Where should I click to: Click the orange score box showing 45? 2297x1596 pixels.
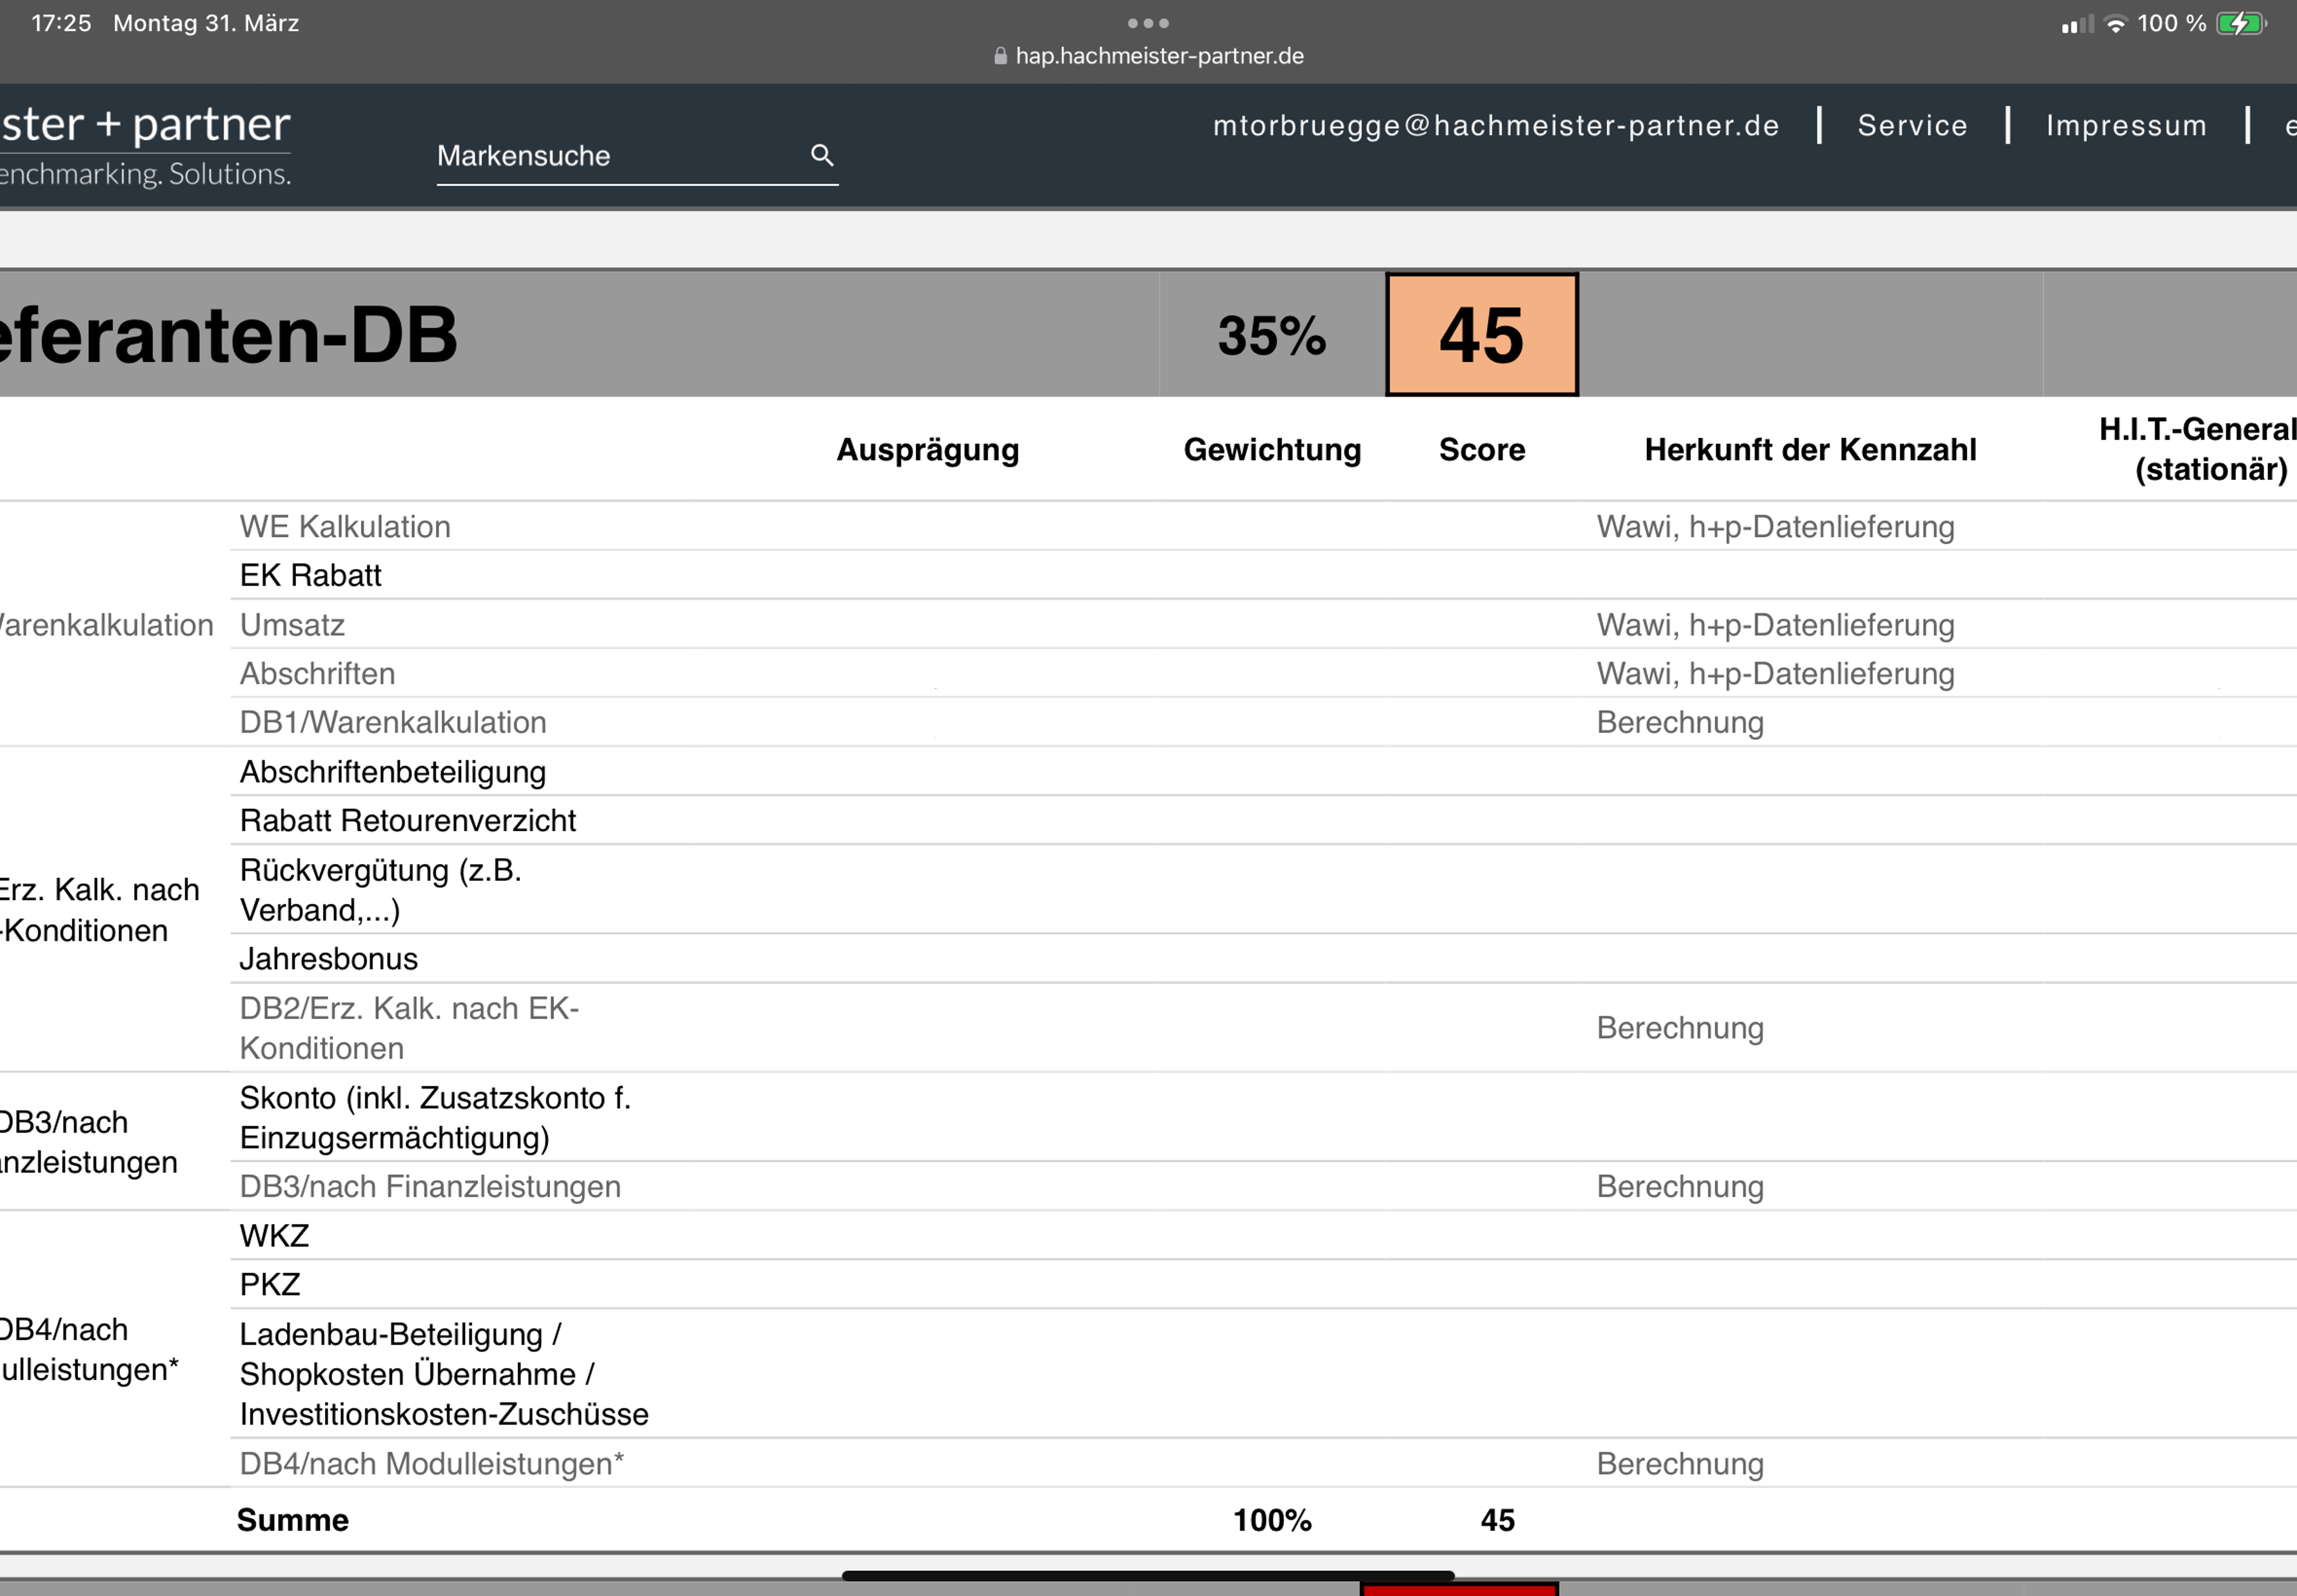pos(1481,335)
